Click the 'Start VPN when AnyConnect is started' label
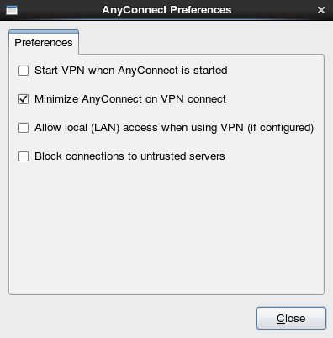Image resolution: width=333 pixels, height=338 pixels. pos(131,71)
